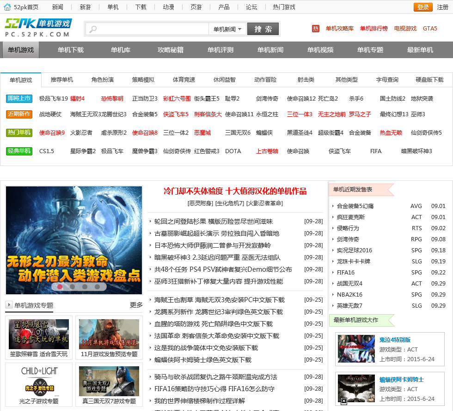Open download 这是我的战争简体中文免安装版下载
Screen dimensions: 453x411
(x=206, y=348)
